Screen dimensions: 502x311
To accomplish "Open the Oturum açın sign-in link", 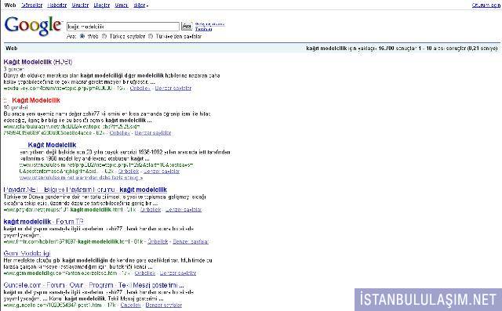I will tap(486, 5).
